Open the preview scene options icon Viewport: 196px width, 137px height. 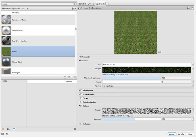(160, 52)
